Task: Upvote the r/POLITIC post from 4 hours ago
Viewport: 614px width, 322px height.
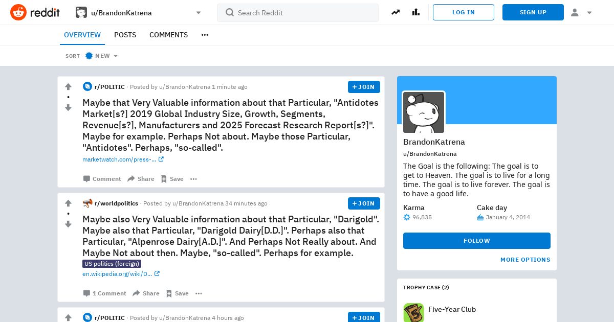Action: coord(68,318)
